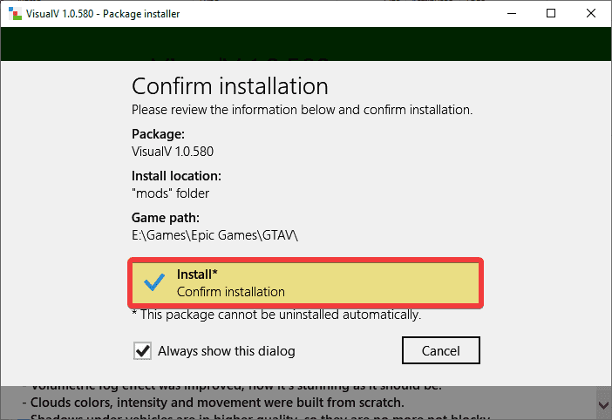Click the VisualV app icon in title bar

point(12,13)
